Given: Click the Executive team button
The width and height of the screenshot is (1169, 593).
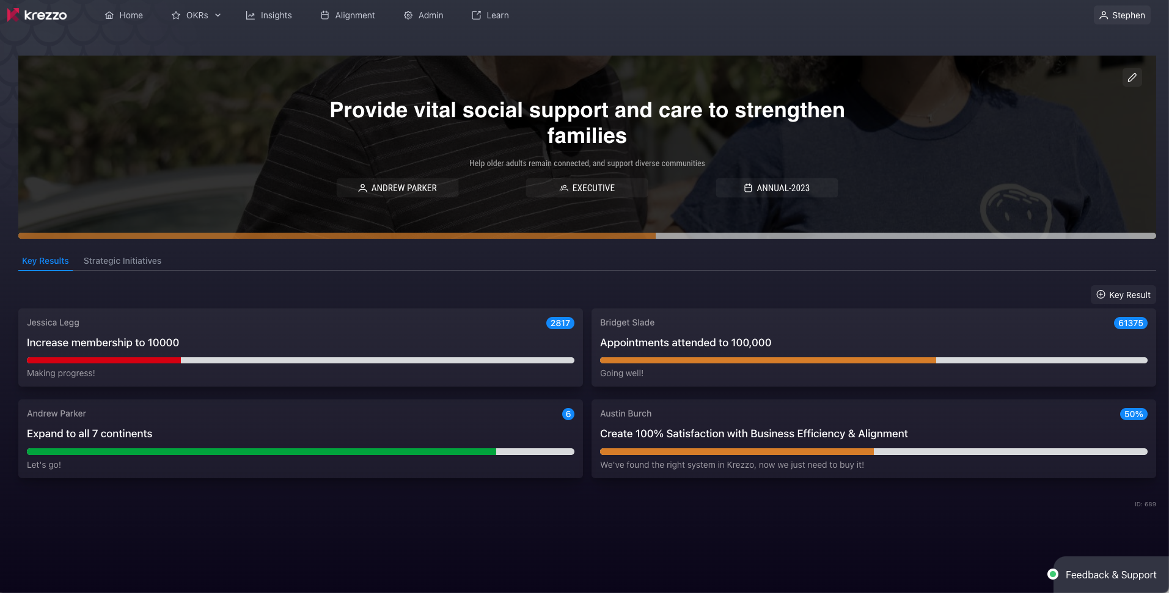Looking at the screenshot, I should pos(587,188).
